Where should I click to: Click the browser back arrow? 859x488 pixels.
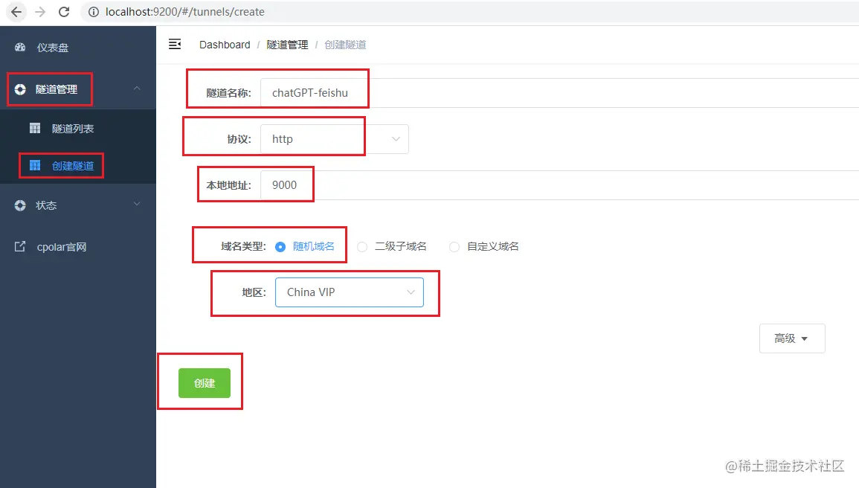click(16, 11)
